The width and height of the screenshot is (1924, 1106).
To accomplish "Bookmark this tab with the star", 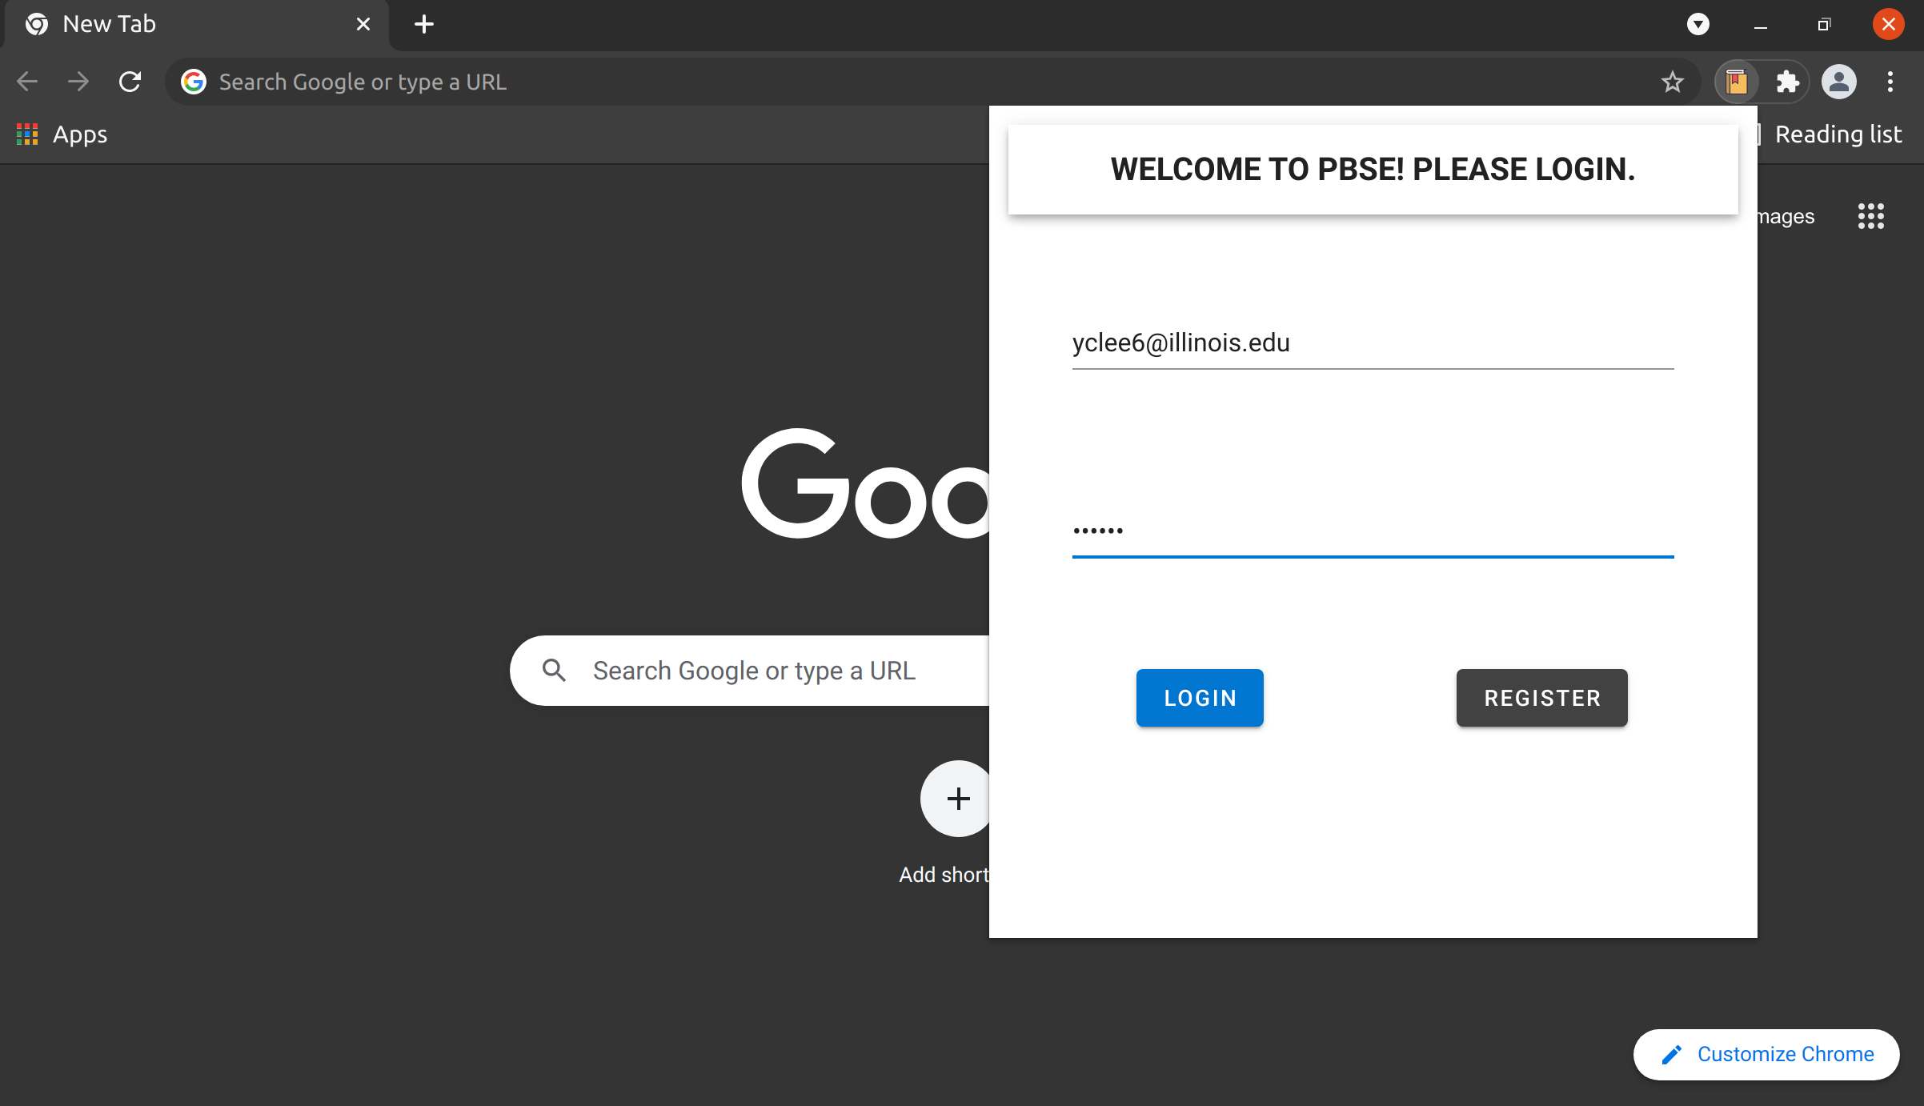I will [x=1673, y=82].
